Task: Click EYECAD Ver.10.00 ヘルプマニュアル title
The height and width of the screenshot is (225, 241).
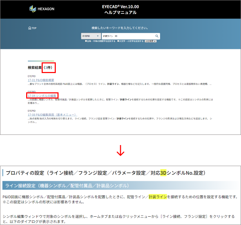Action: 120,9
